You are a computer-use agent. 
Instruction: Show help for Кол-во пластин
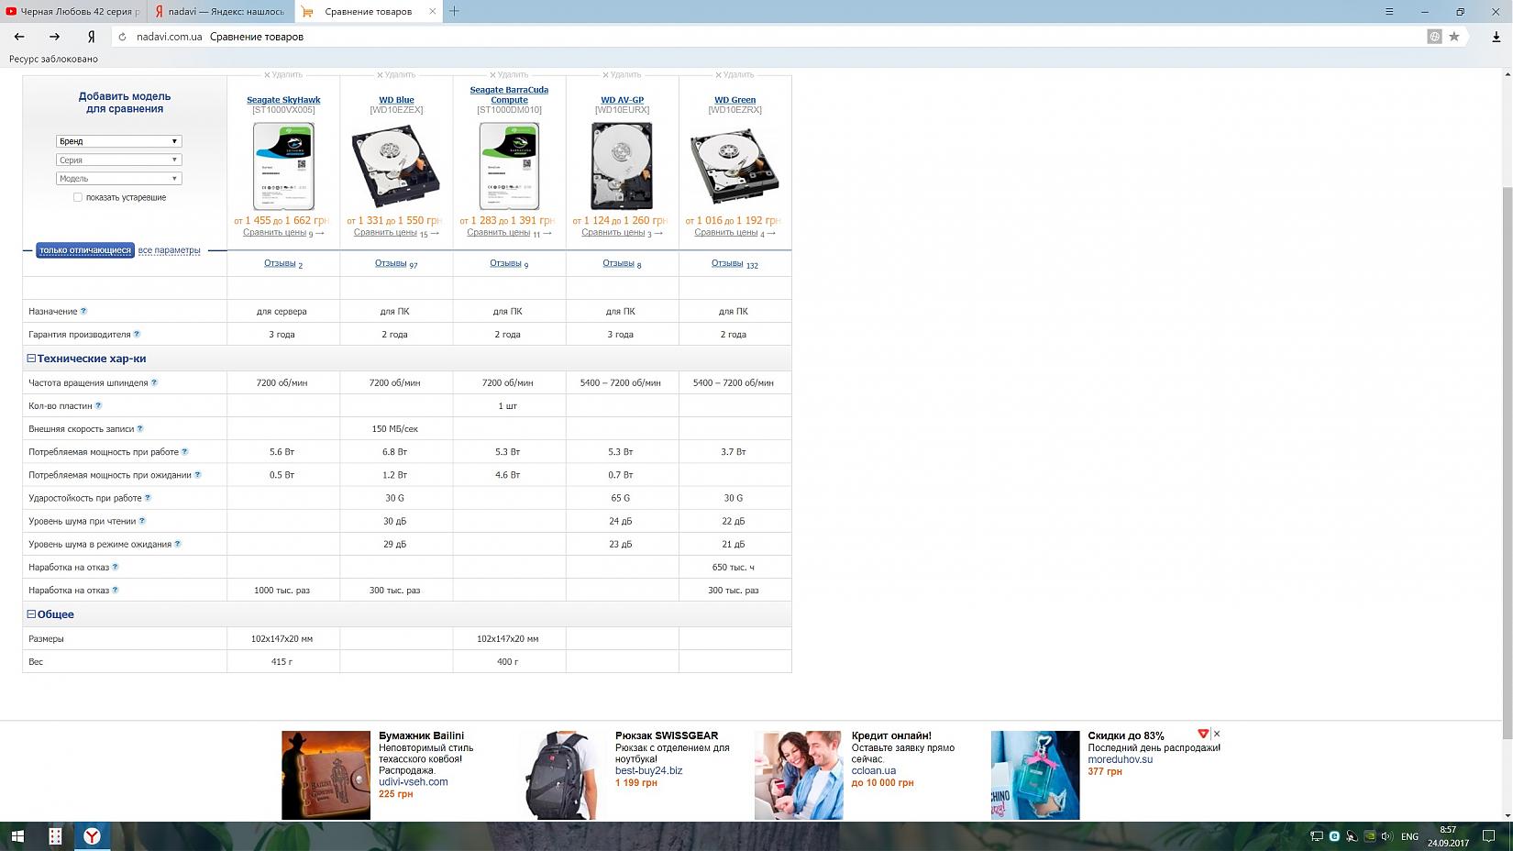click(x=98, y=405)
